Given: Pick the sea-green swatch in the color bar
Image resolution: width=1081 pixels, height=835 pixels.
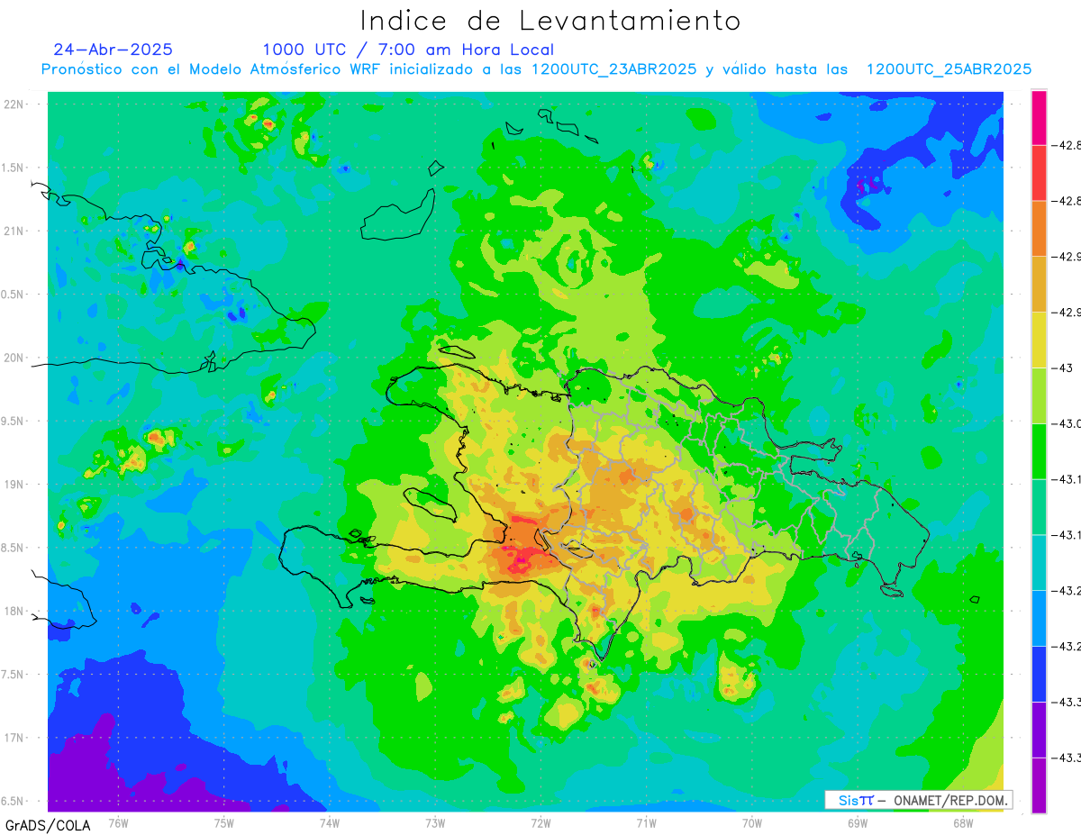Looking at the screenshot, I should pyautogui.click(x=1039, y=507).
